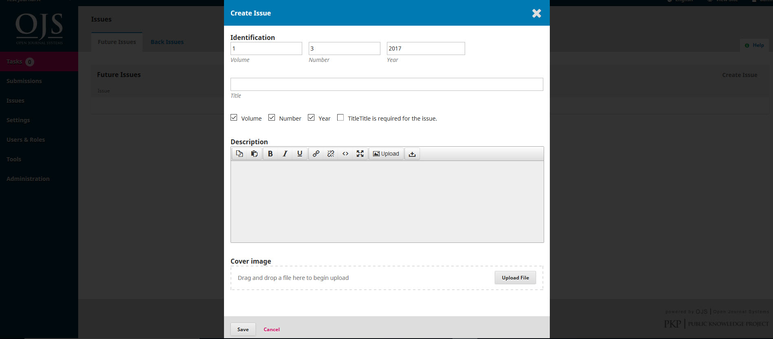Open Administration in sidebar
773x339 pixels.
(x=39, y=179)
